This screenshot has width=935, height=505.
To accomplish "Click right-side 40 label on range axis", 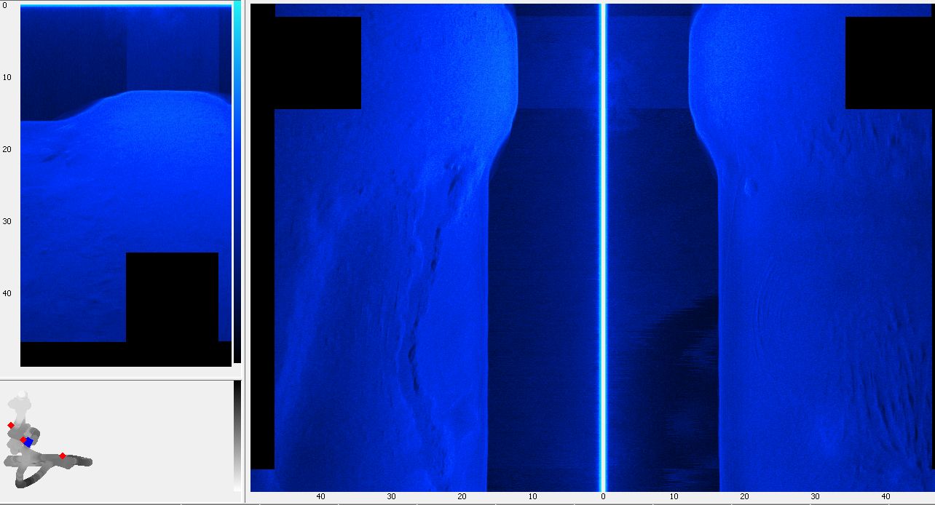I will pos(885,496).
